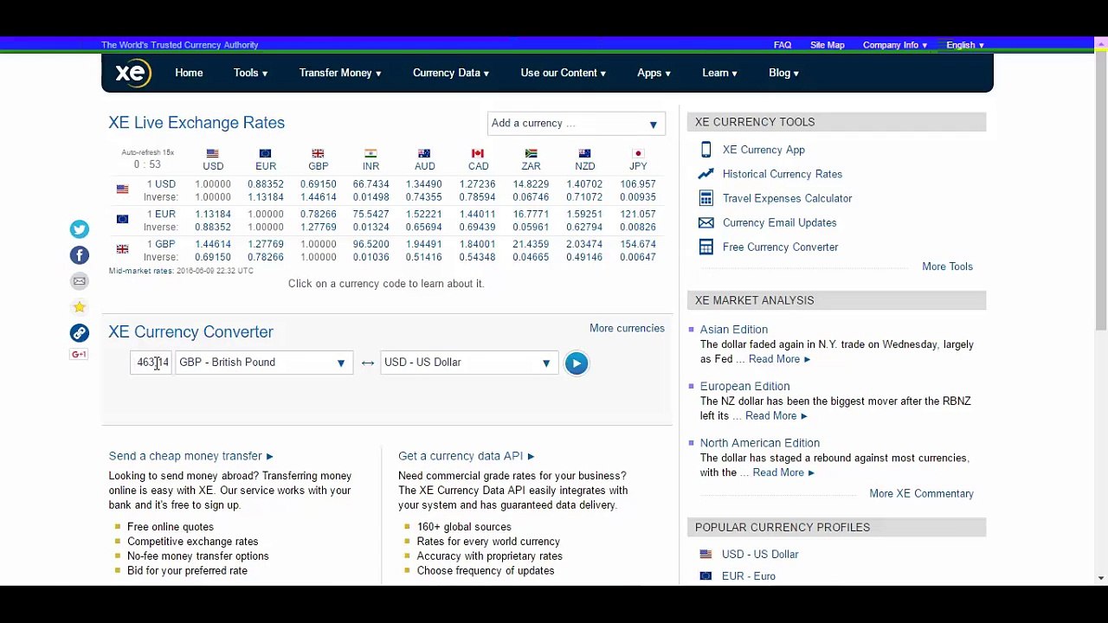Open the More Tools link
Screen dimensions: 1108x623
click(x=947, y=267)
